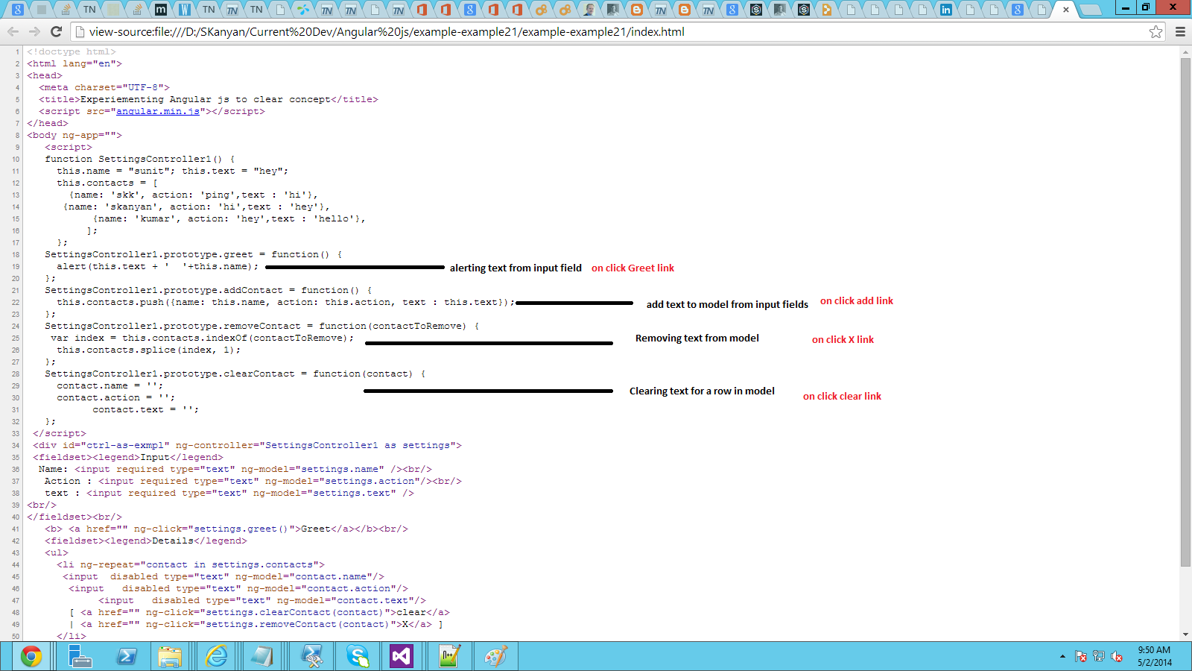Click the scrollbar up arrow
The width and height of the screenshot is (1192, 671).
tap(1185, 52)
